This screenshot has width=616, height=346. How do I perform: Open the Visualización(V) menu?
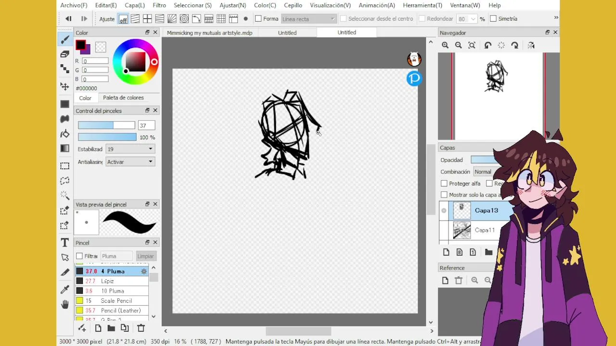click(330, 5)
